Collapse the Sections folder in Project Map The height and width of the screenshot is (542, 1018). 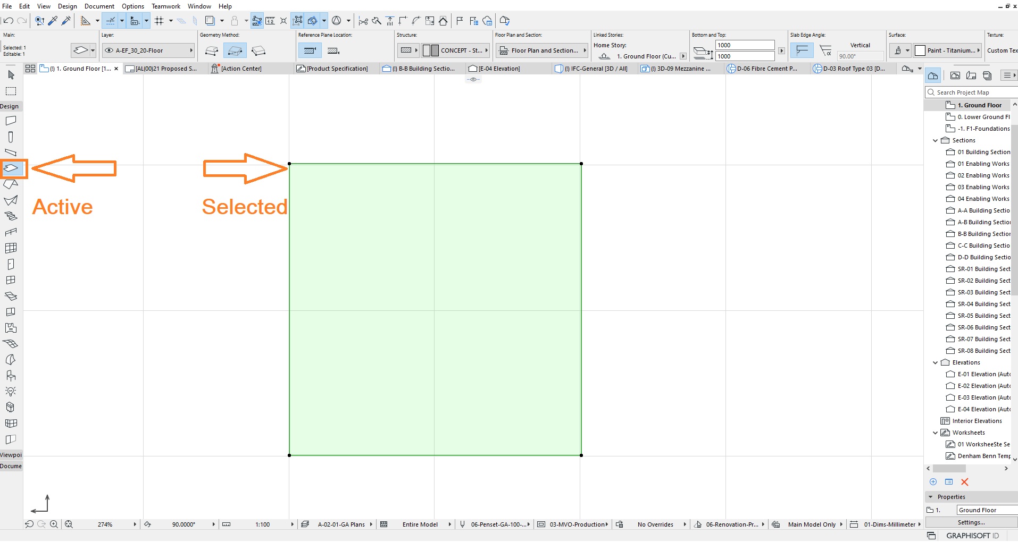point(936,140)
